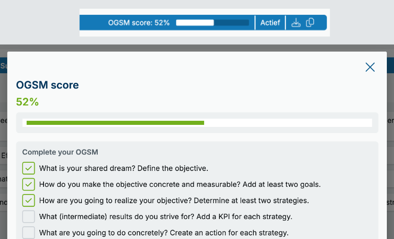Click the 'Complete your OGSM' section heading
Viewport: 394px width, 239px height.
[x=60, y=152]
